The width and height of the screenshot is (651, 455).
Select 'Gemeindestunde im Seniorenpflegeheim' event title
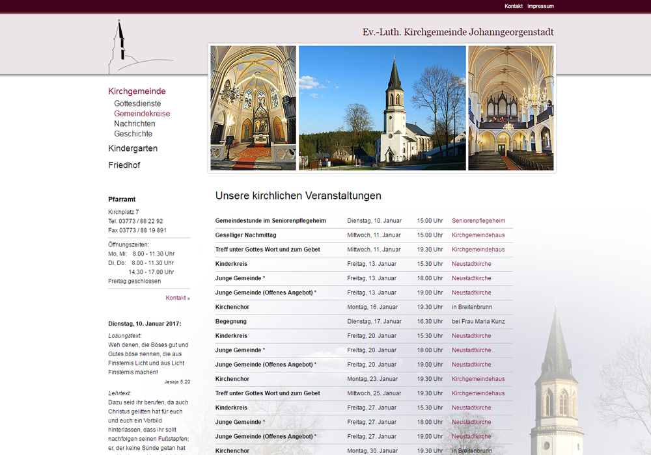(x=271, y=221)
